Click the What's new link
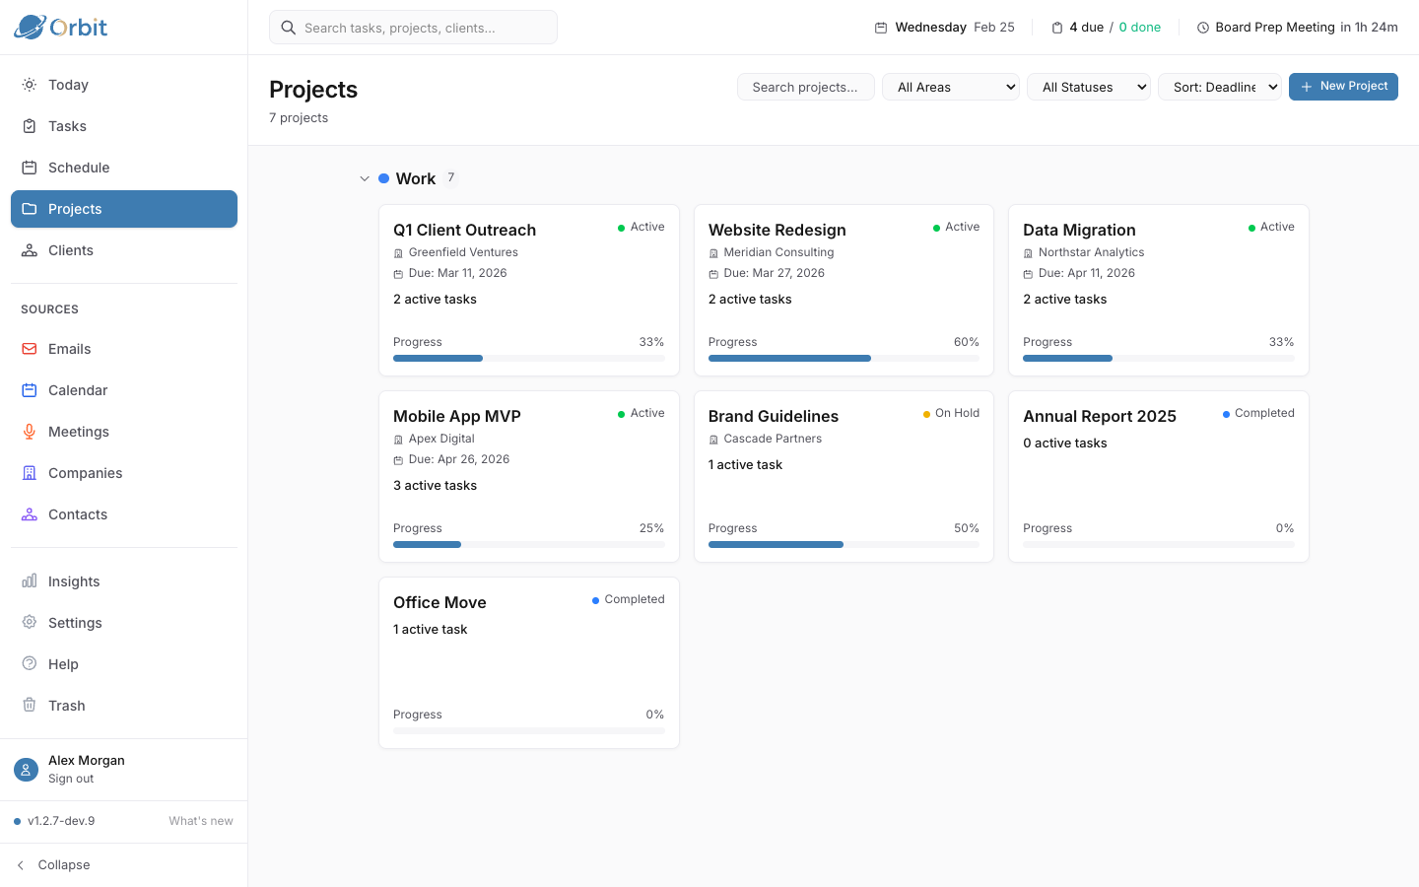The width and height of the screenshot is (1419, 887). (200, 821)
